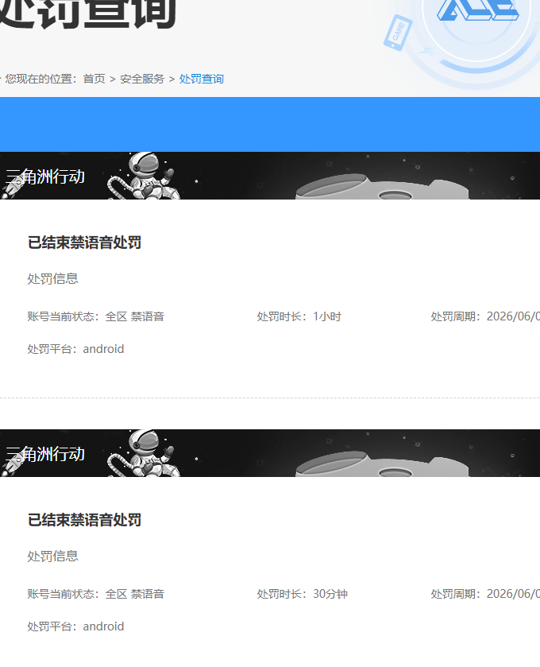The image size is (540, 667).
Task: Click the 处罚时长：1小时 value
Action: (x=299, y=316)
